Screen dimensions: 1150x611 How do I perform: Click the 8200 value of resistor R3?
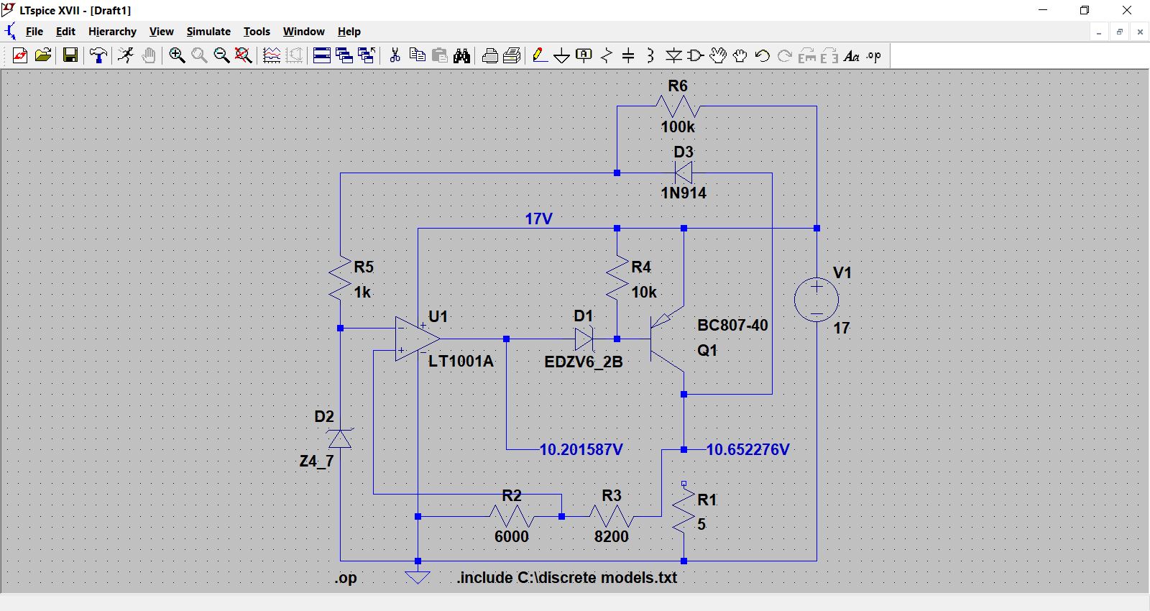(x=612, y=536)
